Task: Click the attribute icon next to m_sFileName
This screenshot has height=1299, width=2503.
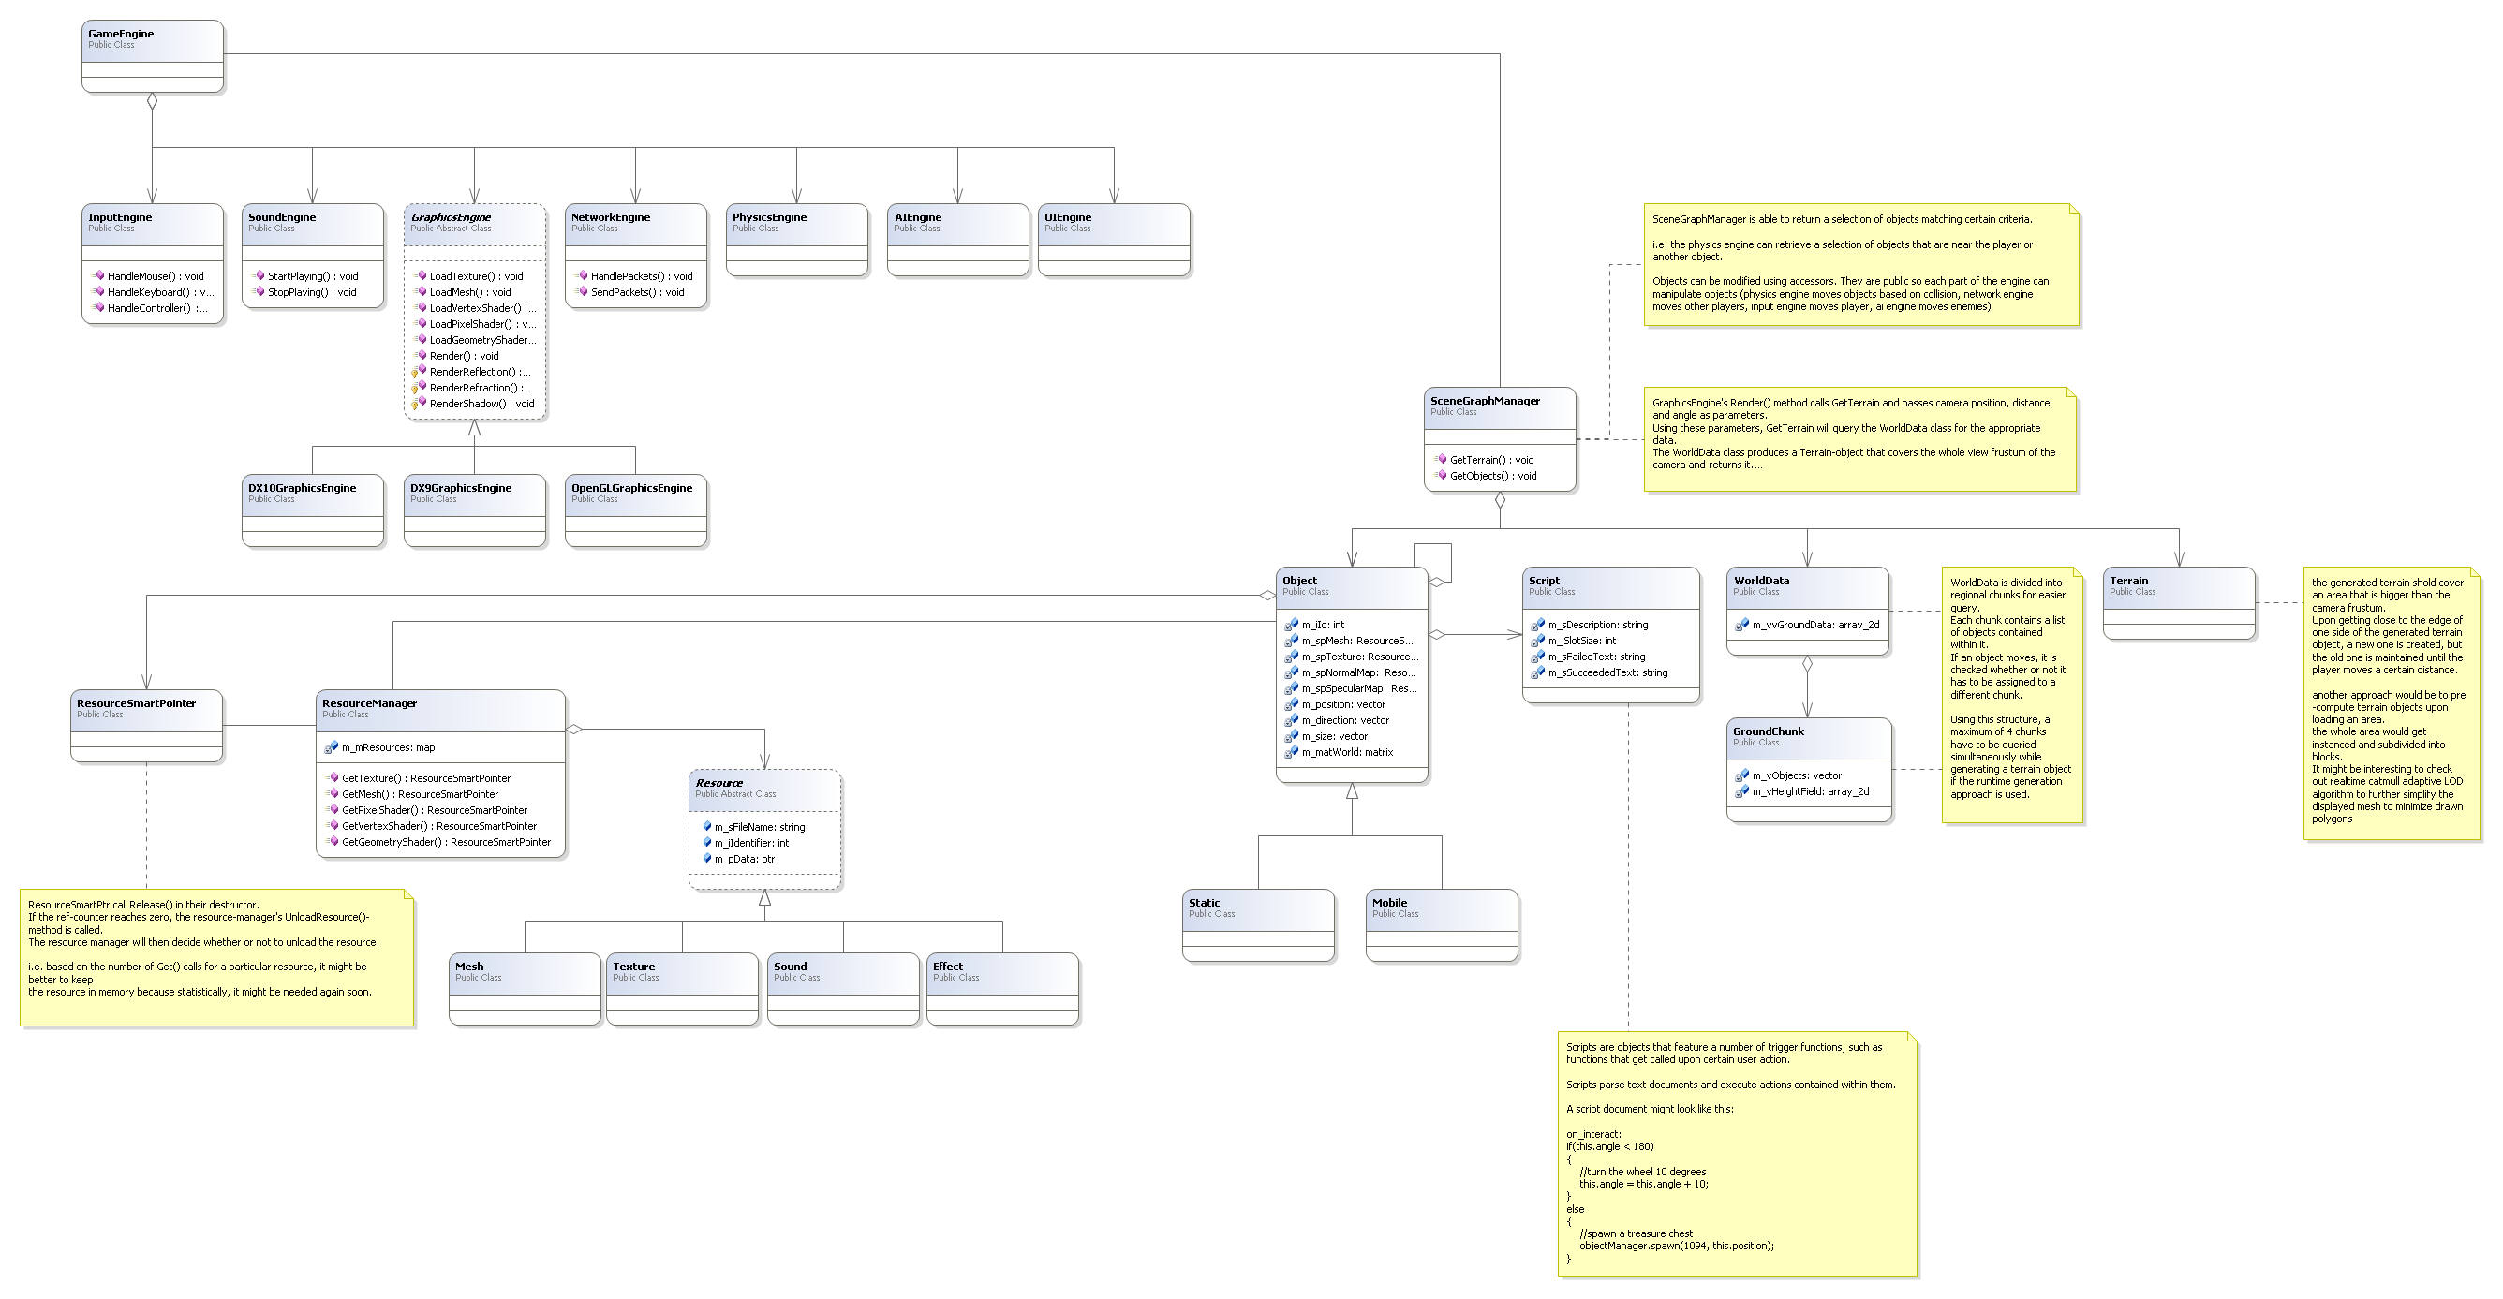Action: tap(707, 827)
